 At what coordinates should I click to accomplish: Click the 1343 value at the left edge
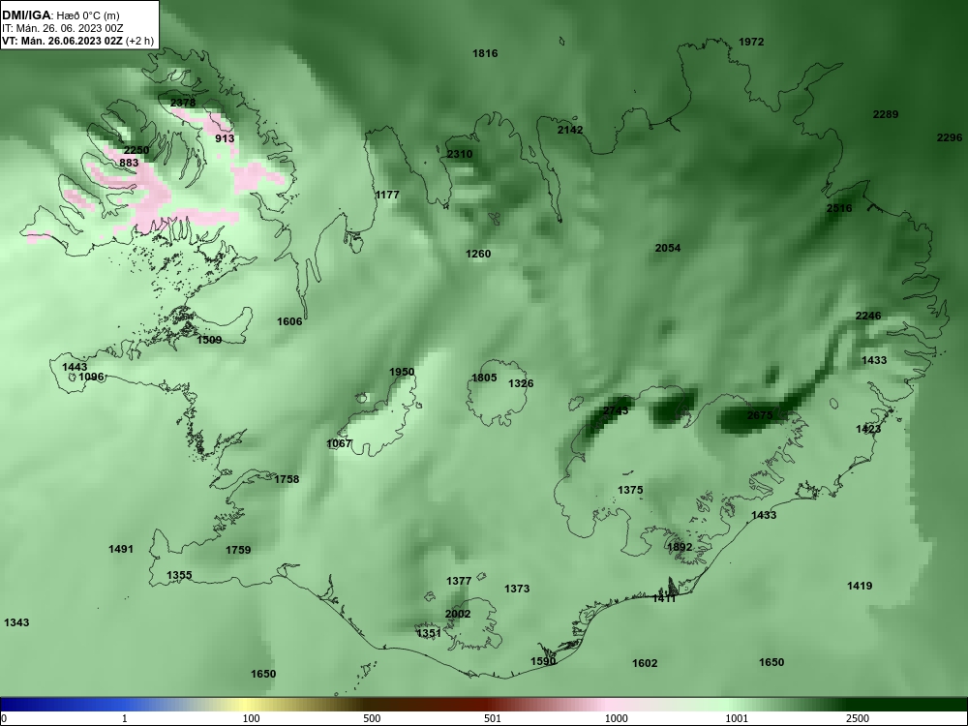tap(16, 622)
